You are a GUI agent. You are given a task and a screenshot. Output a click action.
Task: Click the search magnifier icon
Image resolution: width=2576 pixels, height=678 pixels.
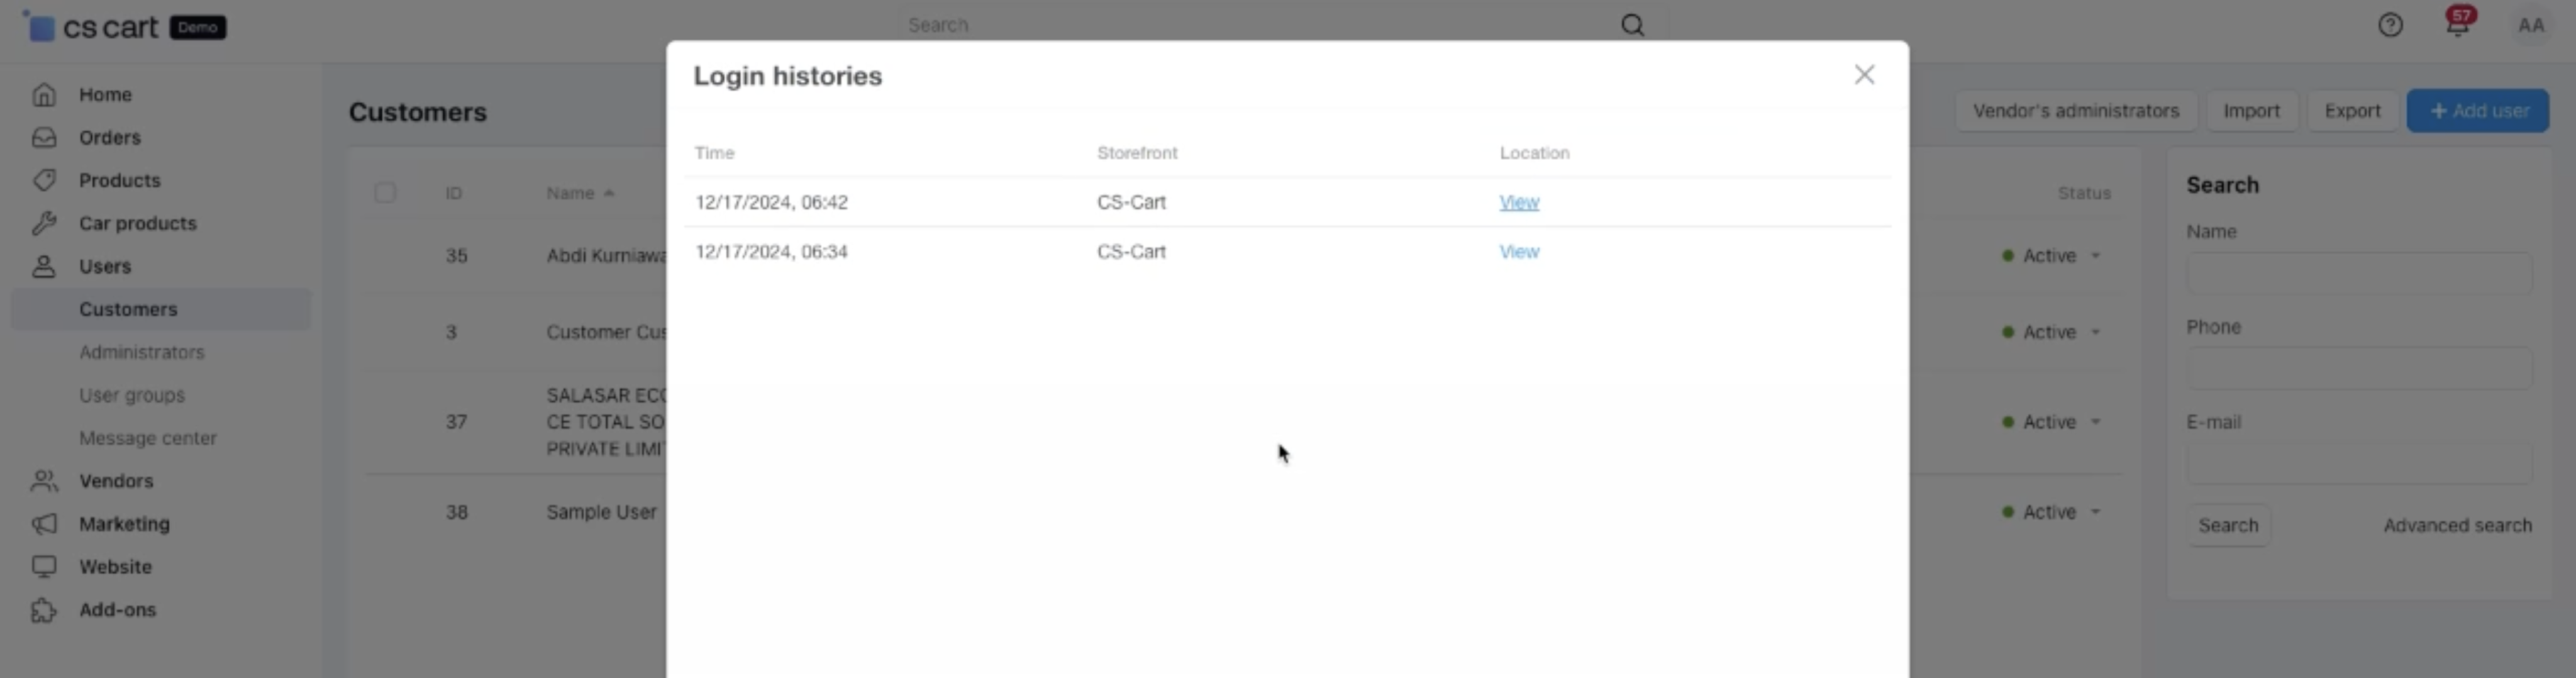click(x=1632, y=25)
